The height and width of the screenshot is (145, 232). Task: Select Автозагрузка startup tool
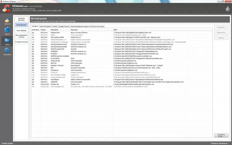pyautogui.click(x=21, y=25)
